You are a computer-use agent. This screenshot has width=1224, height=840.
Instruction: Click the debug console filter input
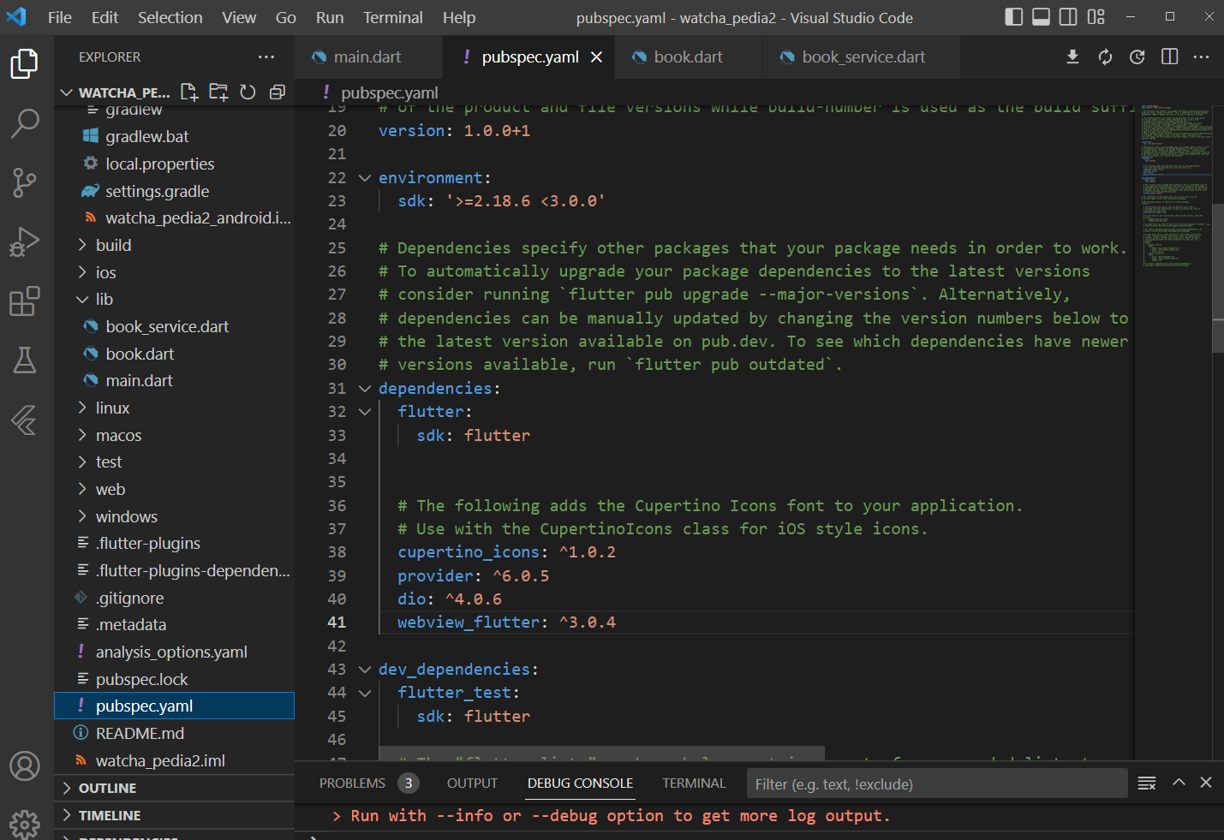pos(937,783)
